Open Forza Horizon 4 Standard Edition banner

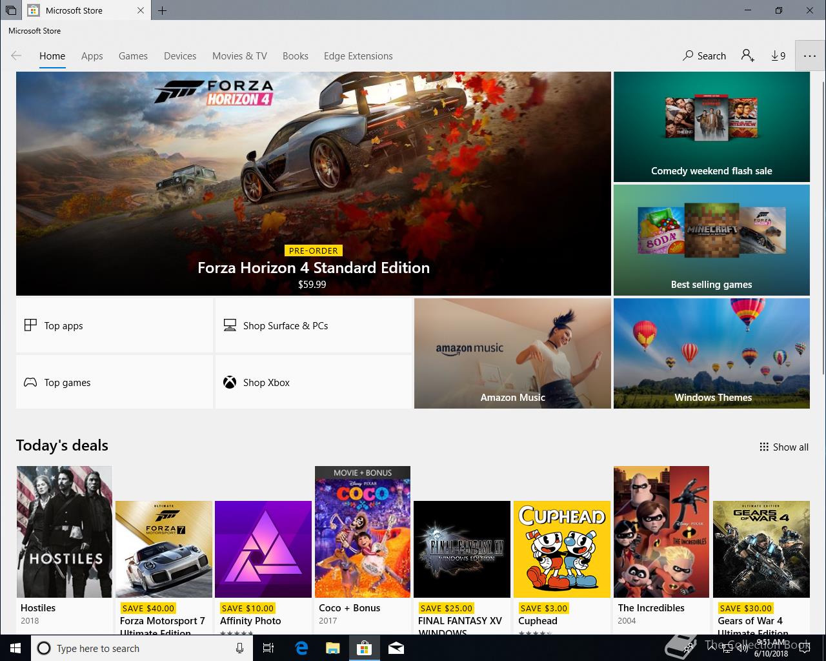pyautogui.click(x=313, y=183)
